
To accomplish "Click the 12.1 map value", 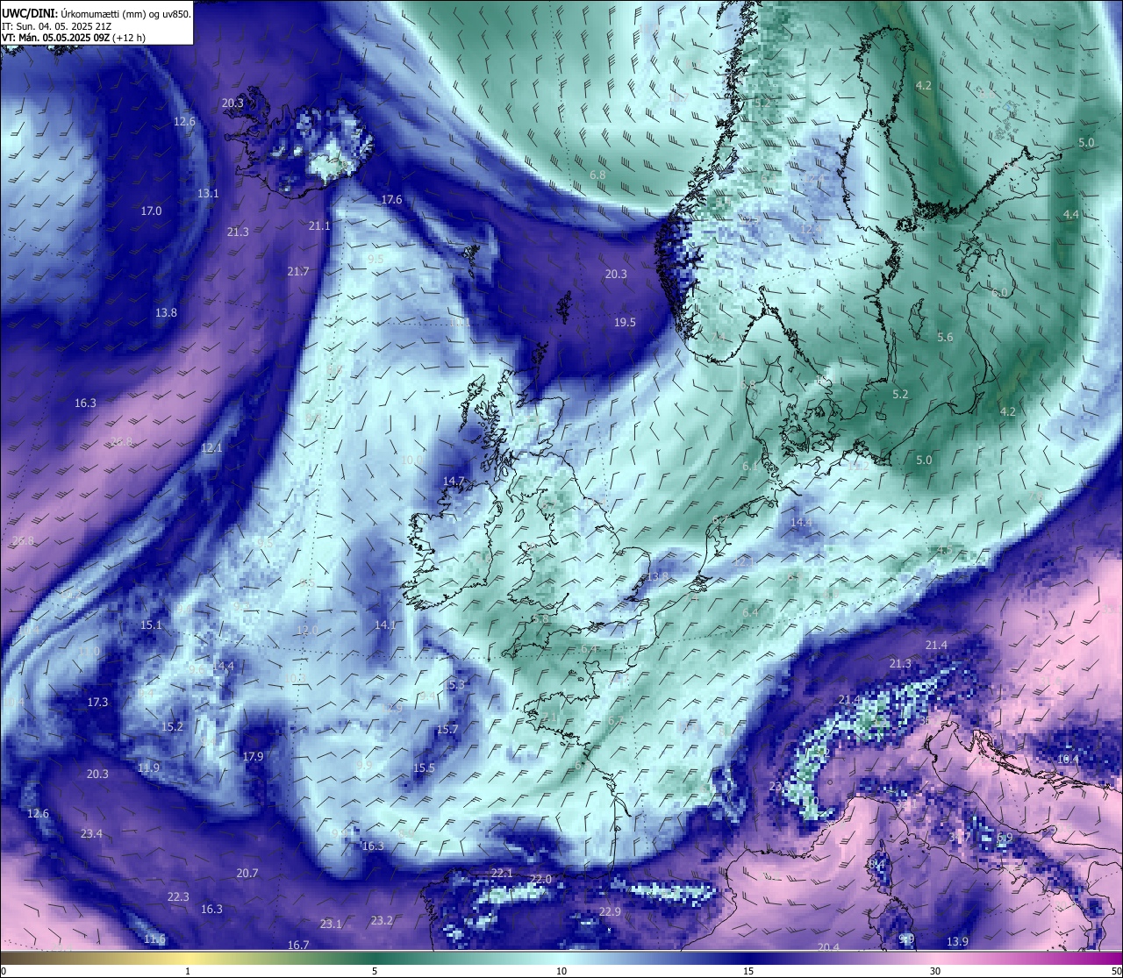I will pyautogui.click(x=211, y=448).
